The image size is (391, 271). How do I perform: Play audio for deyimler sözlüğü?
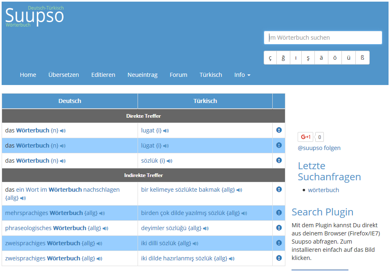click(206, 228)
